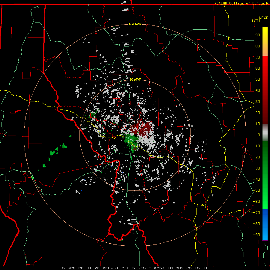270x270 pixels.
Task: Click the largest green echo in the southwest cluster
Action: click(x=64, y=146)
